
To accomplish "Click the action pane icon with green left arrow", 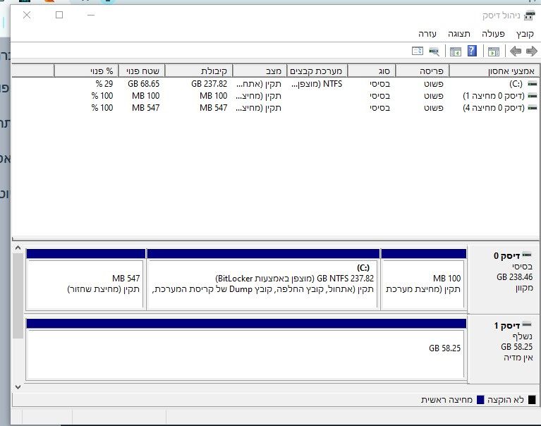I will point(456,51).
